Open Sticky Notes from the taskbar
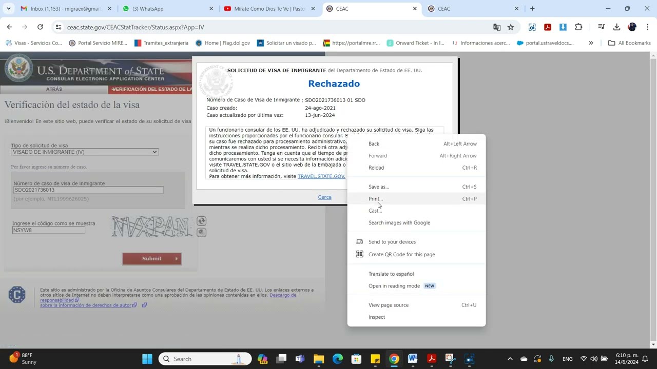The width and height of the screenshot is (657, 369). tap(375, 359)
